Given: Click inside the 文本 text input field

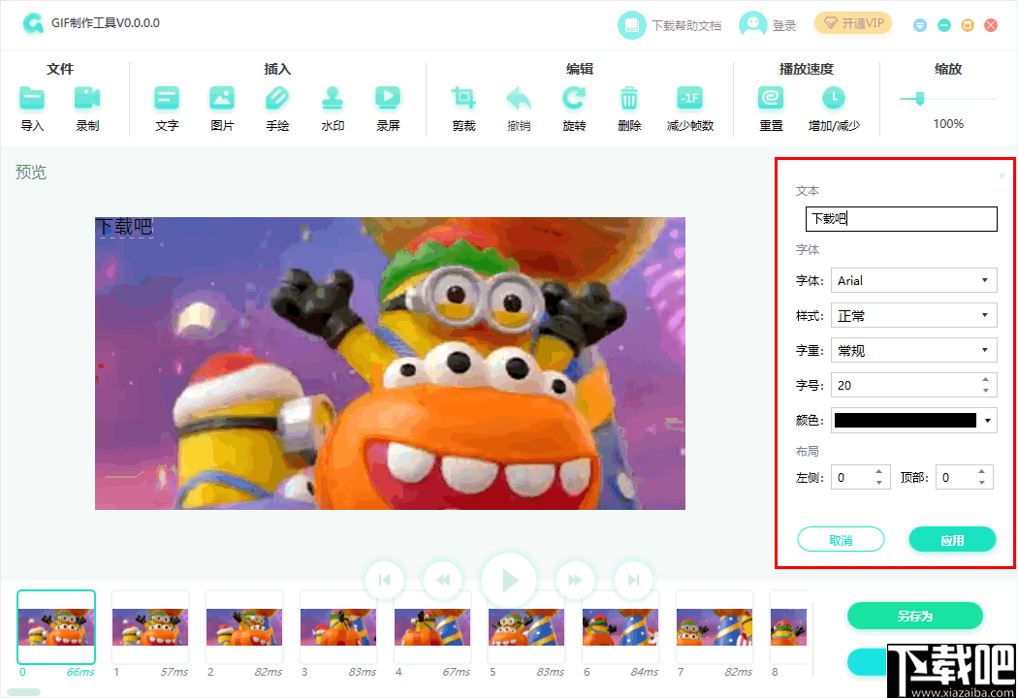Looking at the screenshot, I should coord(901,219).
